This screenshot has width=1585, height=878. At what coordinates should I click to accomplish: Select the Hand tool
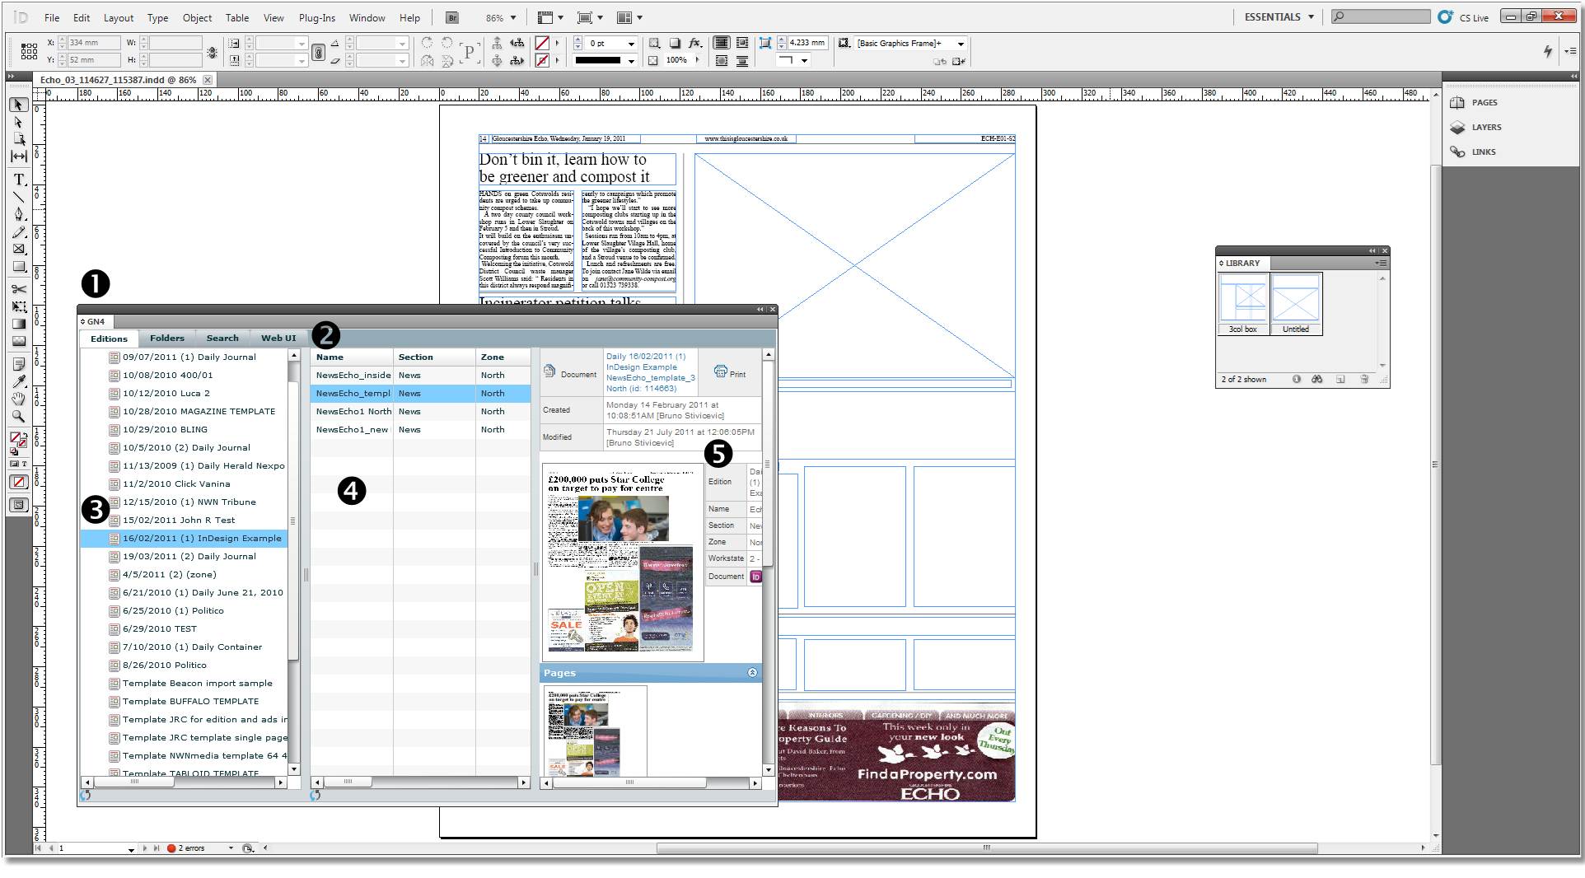click(x=18, y=399)
